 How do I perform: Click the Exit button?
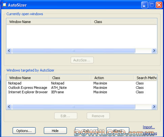(x=87, y=131)
